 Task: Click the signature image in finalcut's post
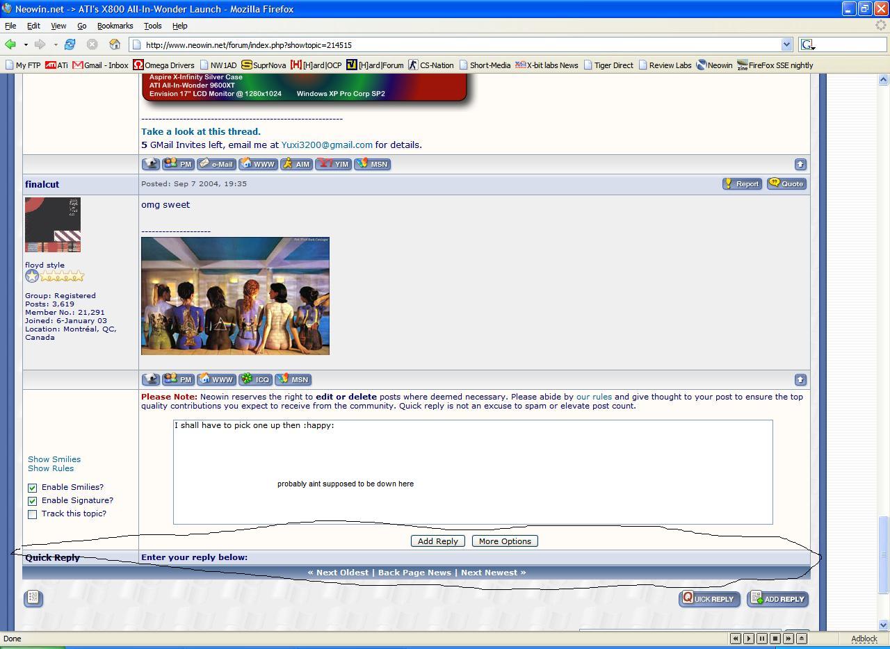click(x=235, y=296)
